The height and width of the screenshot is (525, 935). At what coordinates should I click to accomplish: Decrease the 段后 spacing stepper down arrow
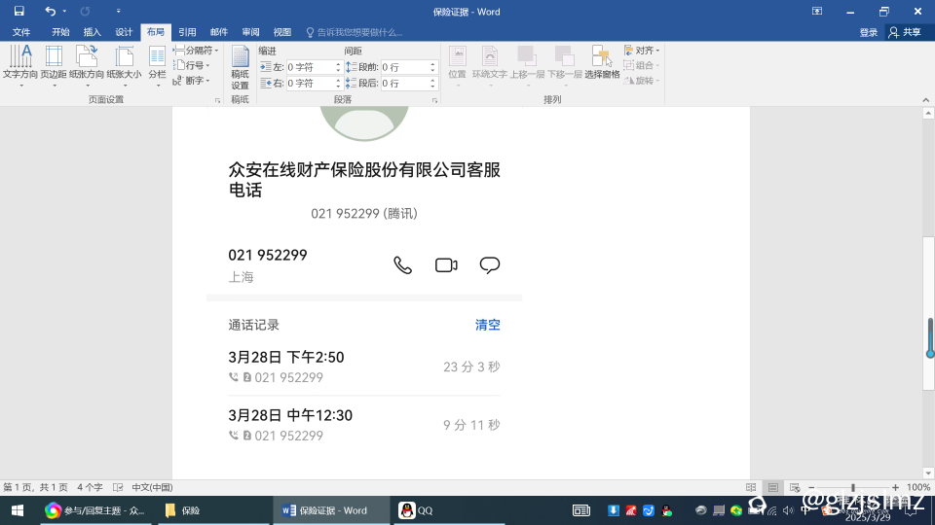[432, 87]
